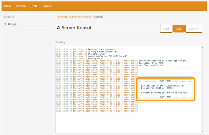Clear the console with Tøm log
This screenshot has height=135, width=209.
tap(60, 42)
